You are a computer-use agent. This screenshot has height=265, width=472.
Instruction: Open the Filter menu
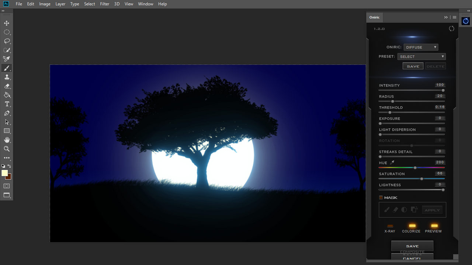point(105,4)
